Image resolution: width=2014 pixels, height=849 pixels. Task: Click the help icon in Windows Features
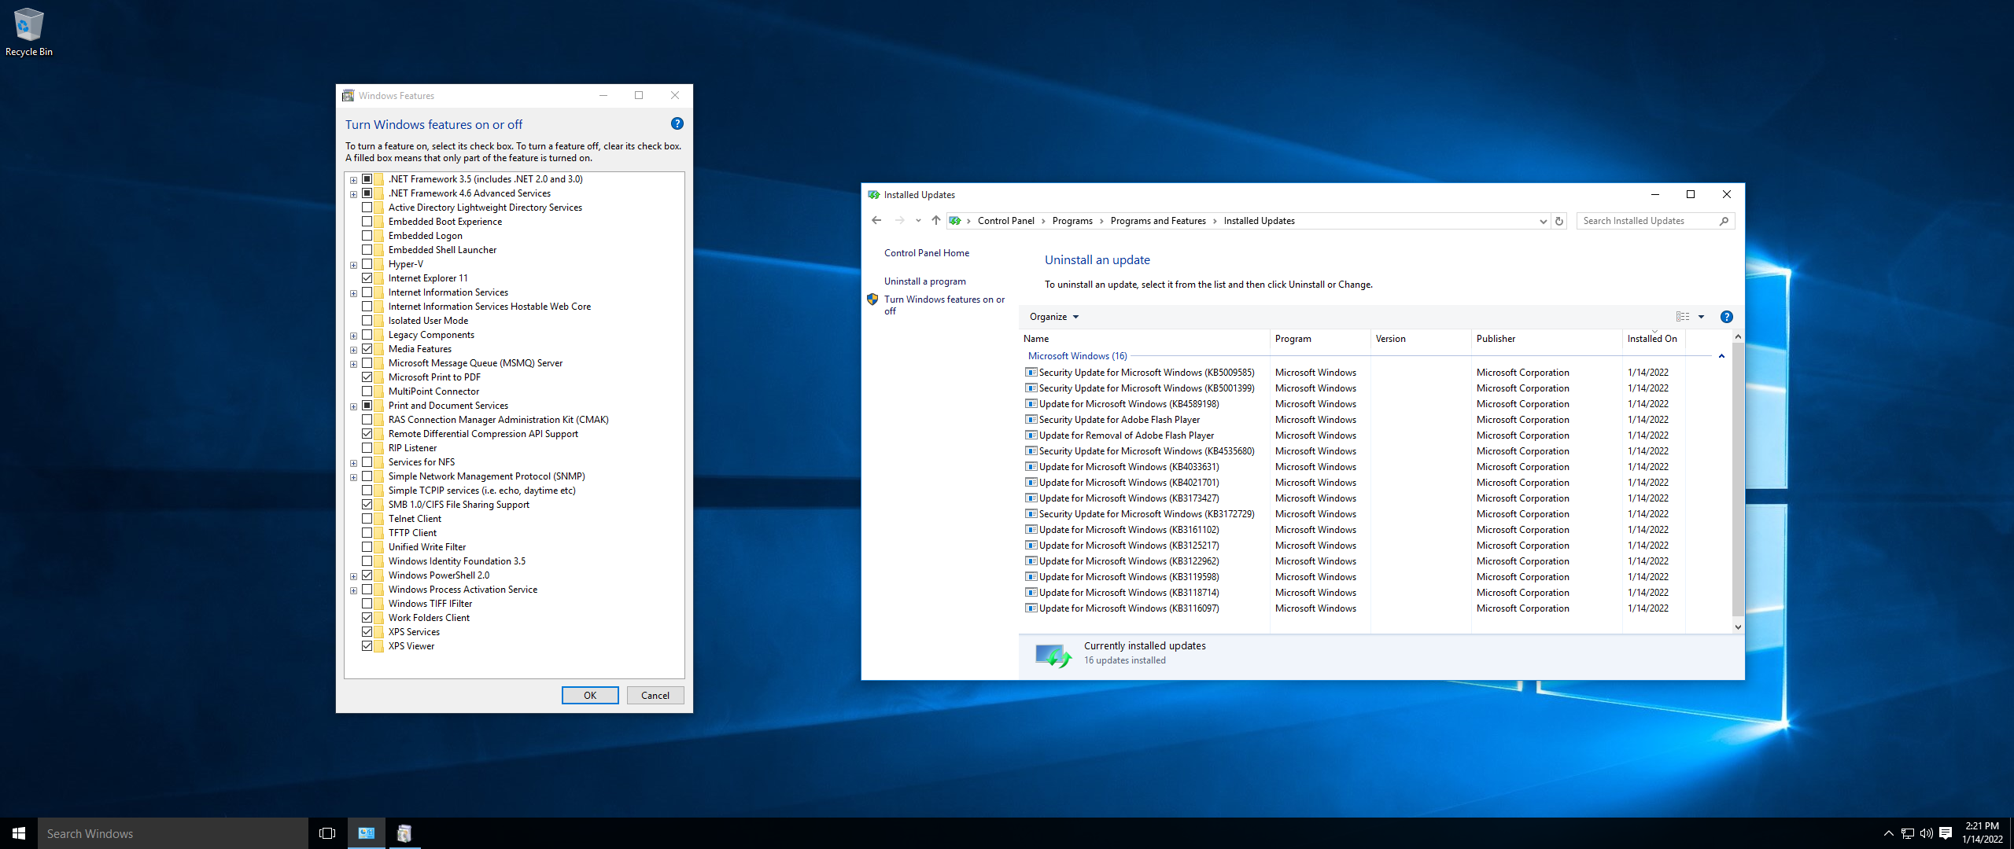click(677, 123)
